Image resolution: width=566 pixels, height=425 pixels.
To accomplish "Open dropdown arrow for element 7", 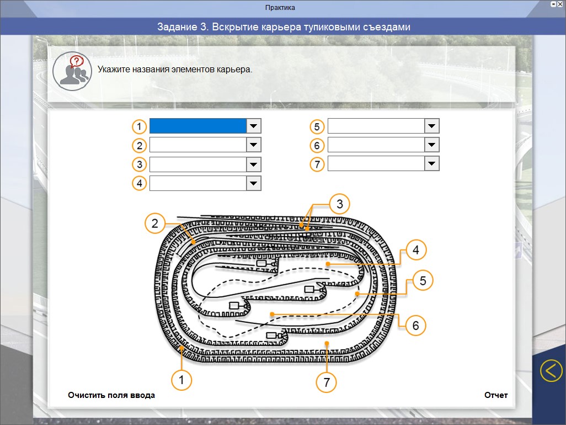I will pyautogui.click(x=431, y=164).
